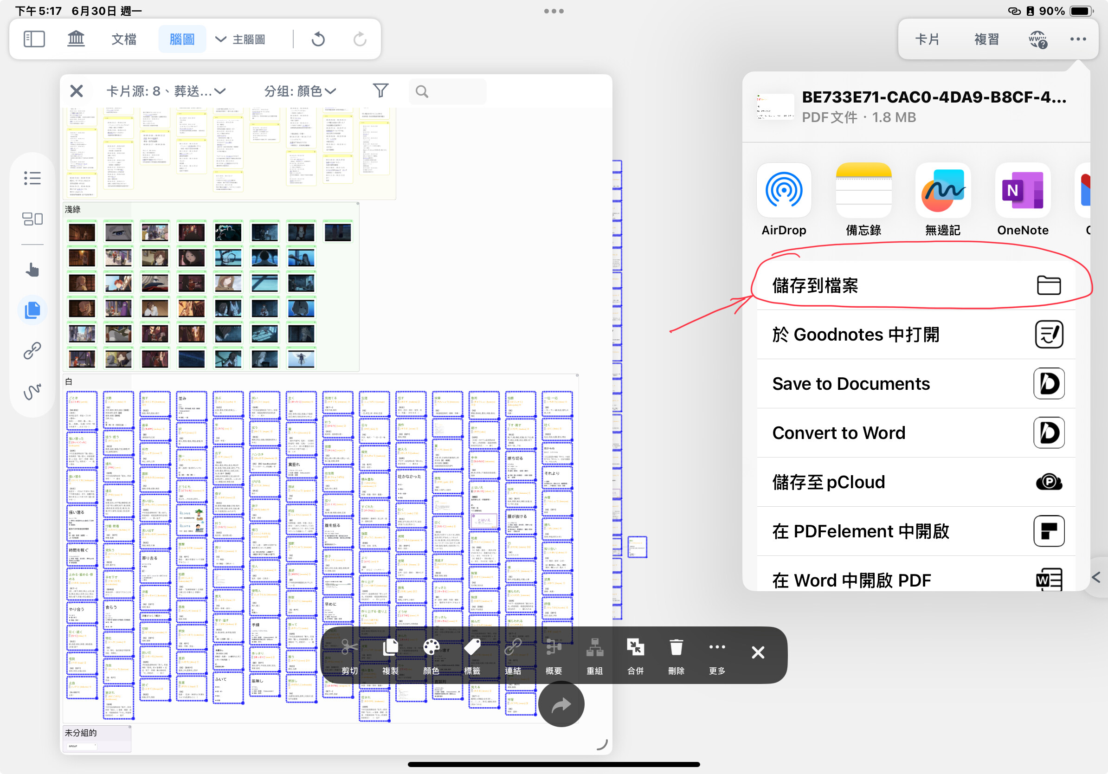Open the 顏色 palette in toolbar
Screen dimensions: 1108x774
point(431,655)
